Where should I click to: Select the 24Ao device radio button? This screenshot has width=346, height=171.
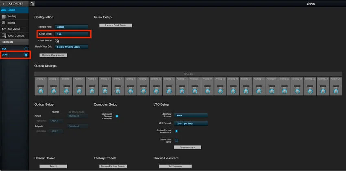(x=26, y=55)
